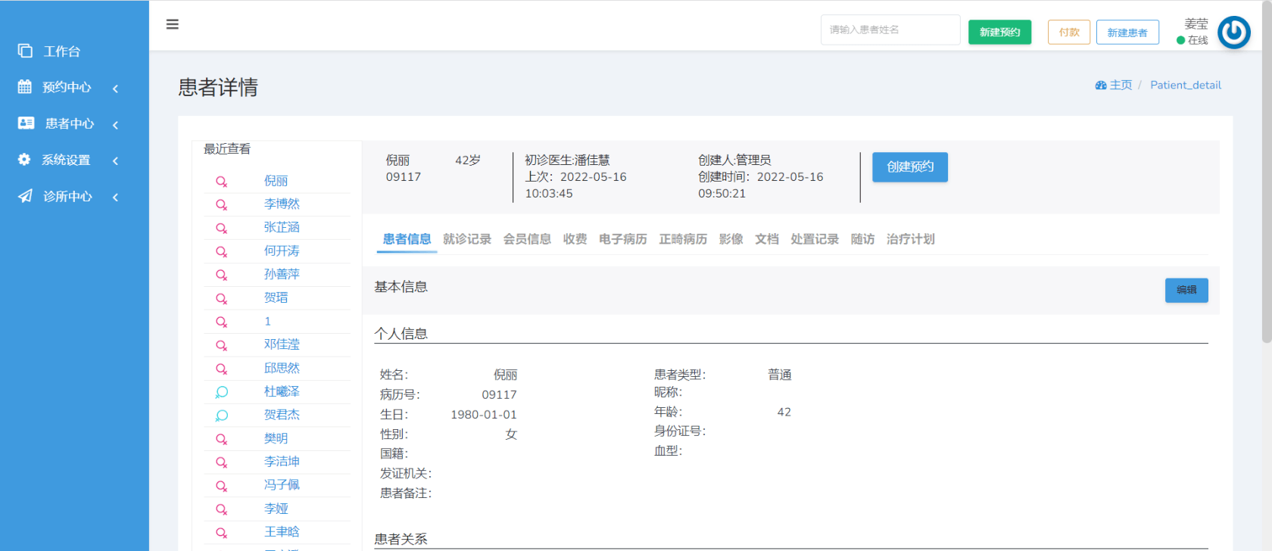Open patient 贺君杰 from recent list

282,416
